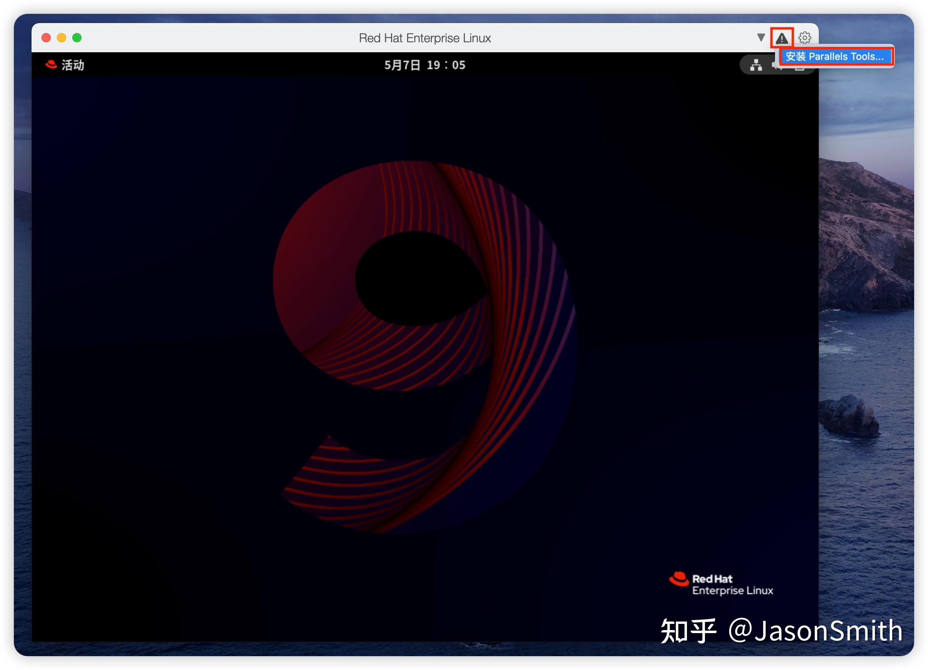Click the Red Hat Enterprise Linux title text
Screen dimensions: 928x670
[424, 38]
